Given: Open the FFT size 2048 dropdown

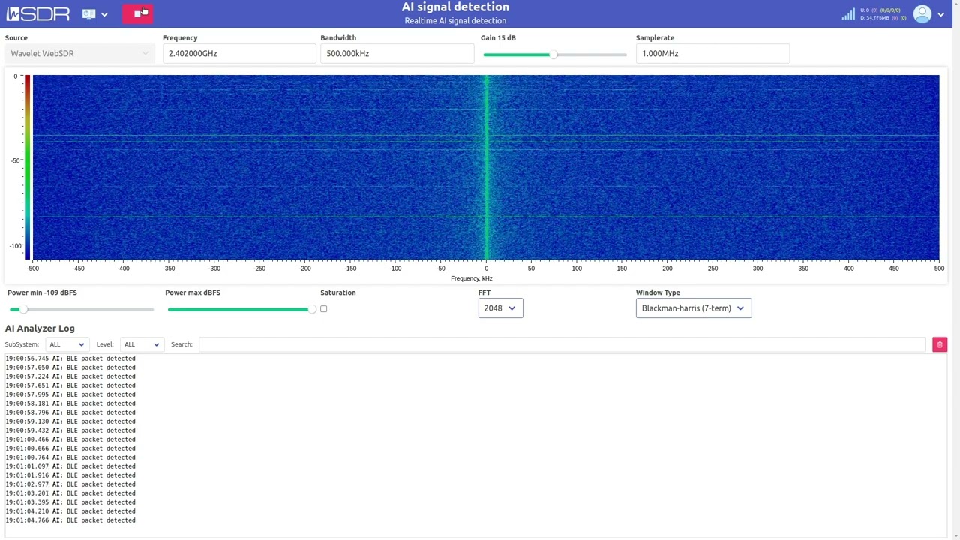Looking at the screenshot, I should click(500, 307).
